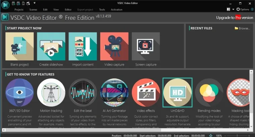Open the Edit menu
The height and width of the screenshot is (137, 255).
point(45,10)
